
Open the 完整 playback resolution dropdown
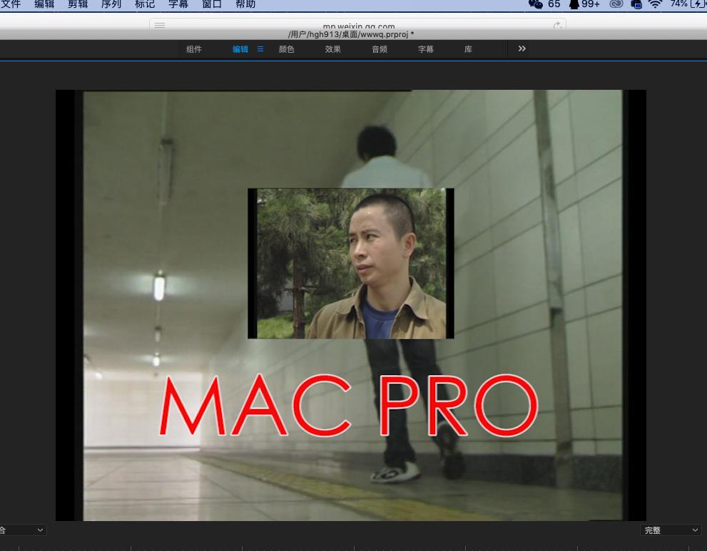(669, 530)
